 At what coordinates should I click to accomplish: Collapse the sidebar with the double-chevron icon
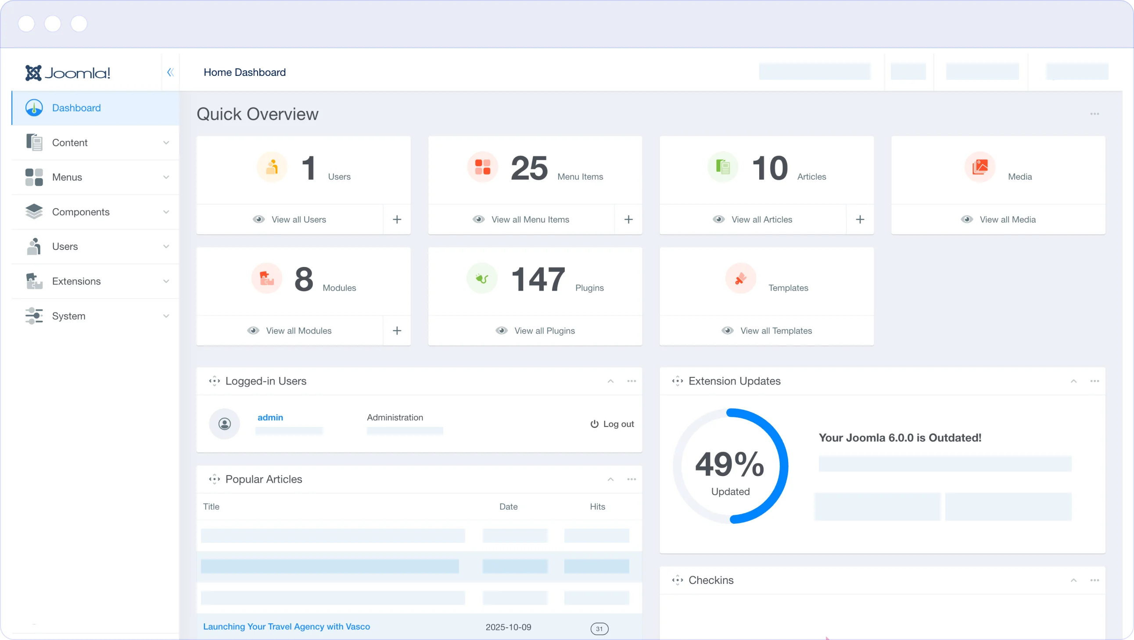click(x=170, y=72)
